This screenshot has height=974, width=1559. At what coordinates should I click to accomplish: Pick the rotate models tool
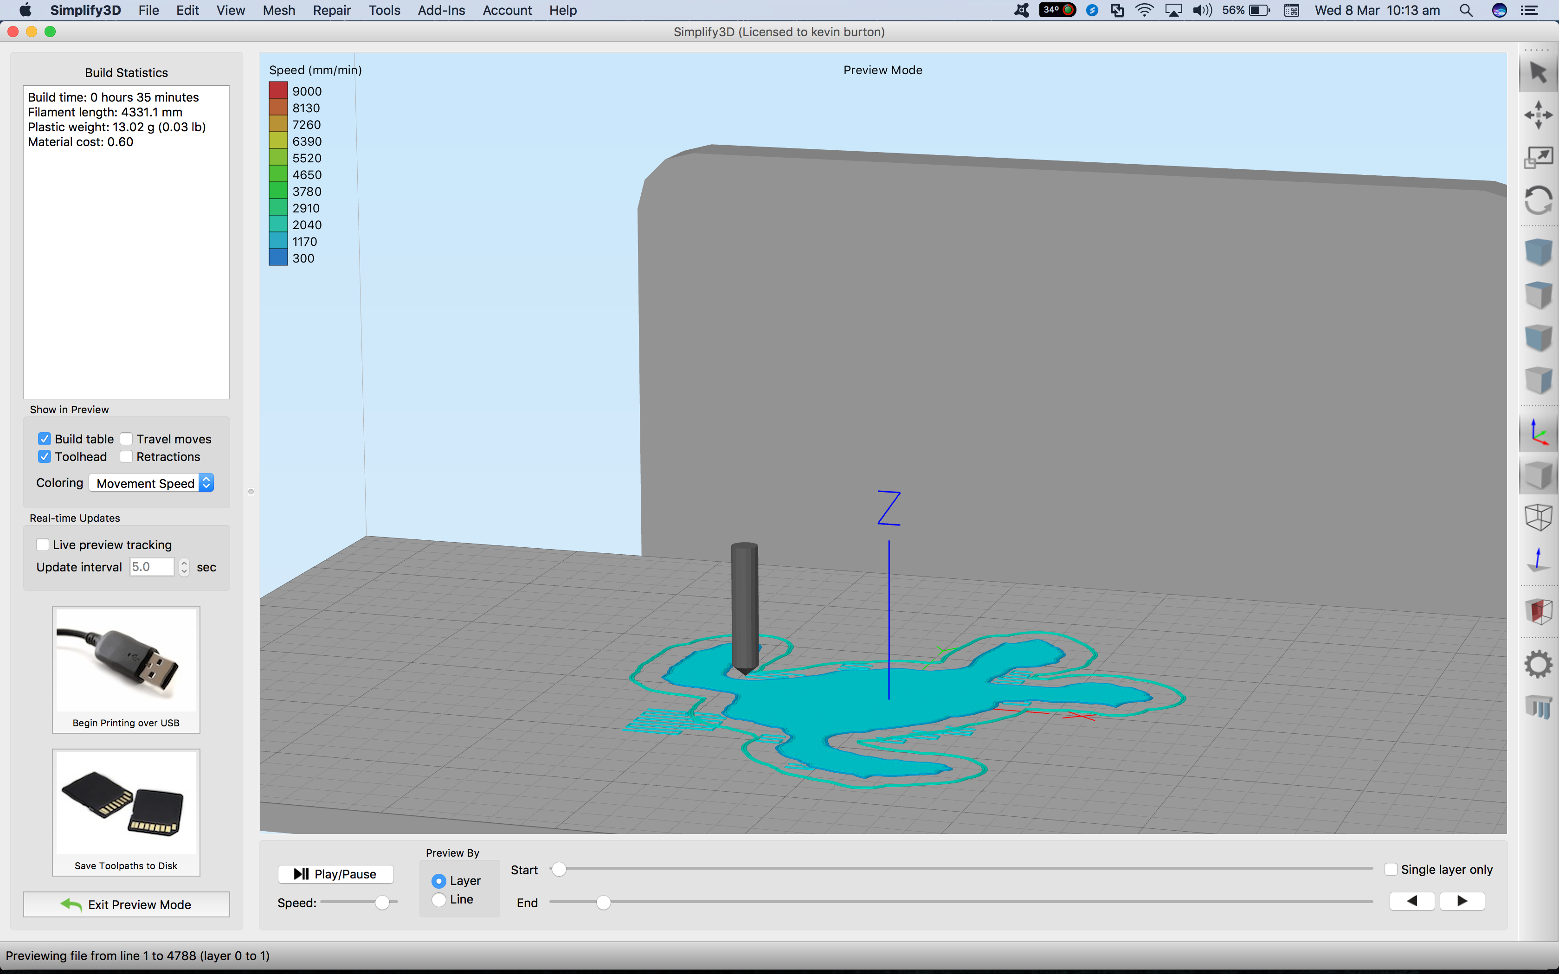[x=1538, y=200]
